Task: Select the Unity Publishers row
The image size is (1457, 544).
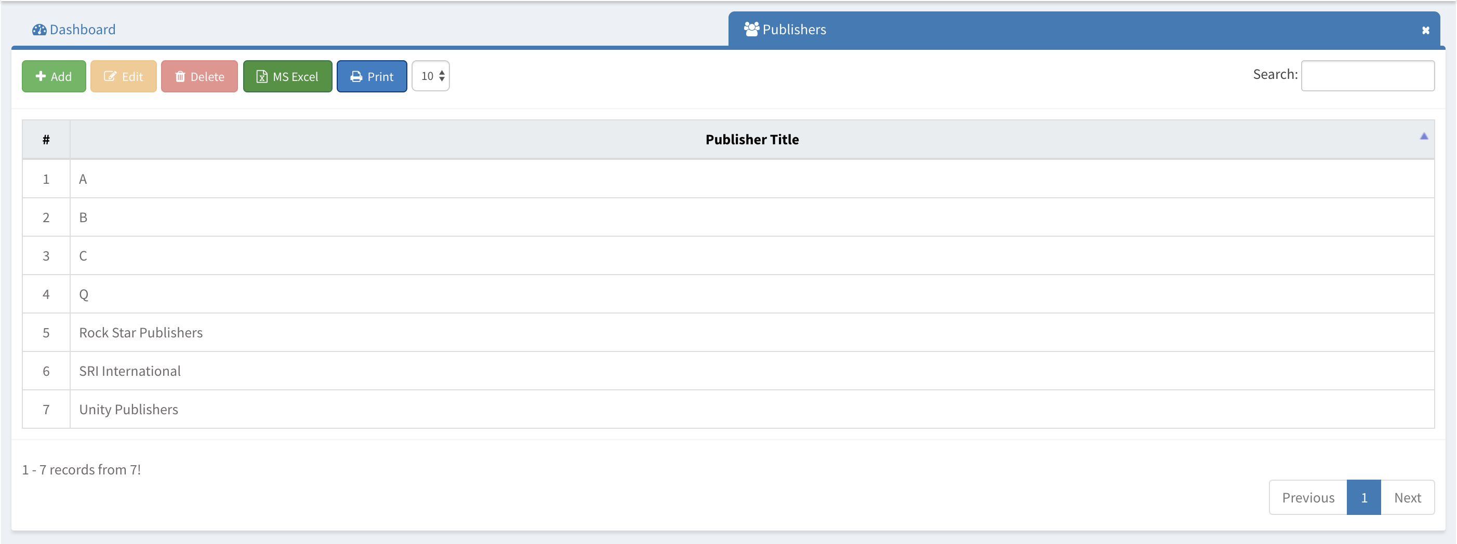Action: point(128,410)
